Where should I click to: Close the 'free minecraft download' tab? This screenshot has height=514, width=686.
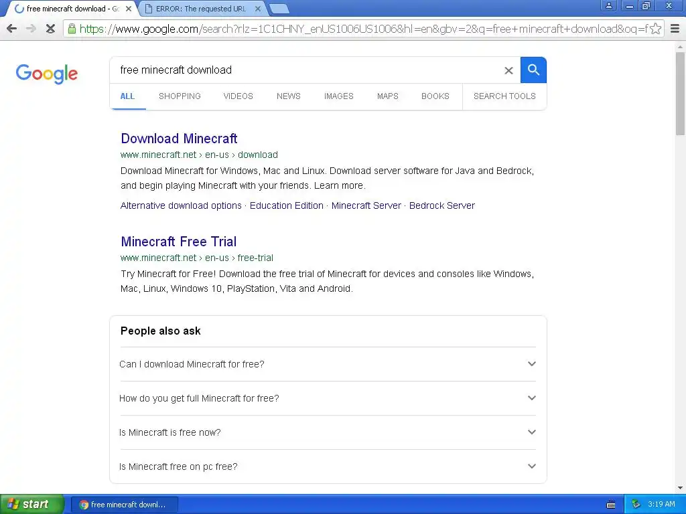click(128, 9)
